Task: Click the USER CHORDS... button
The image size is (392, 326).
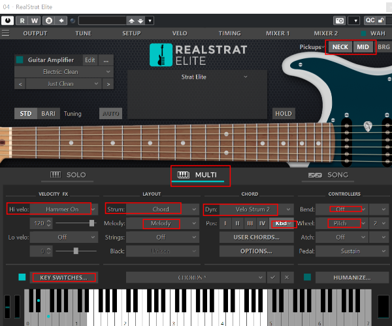Action: [257, 237]
